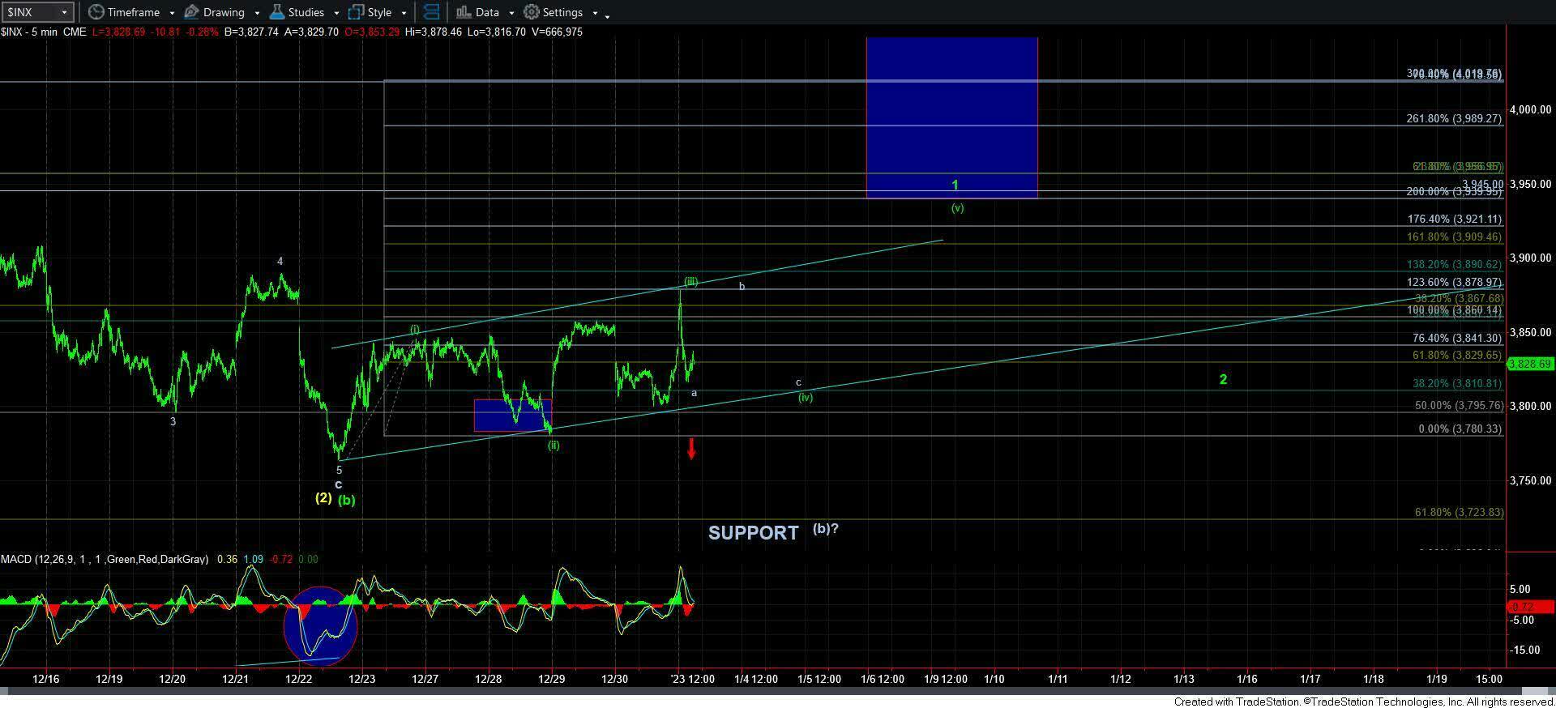This screenshot has height=708, width=1556.
Task: Click the 1/10 date axis label
Action: [994, 679]
